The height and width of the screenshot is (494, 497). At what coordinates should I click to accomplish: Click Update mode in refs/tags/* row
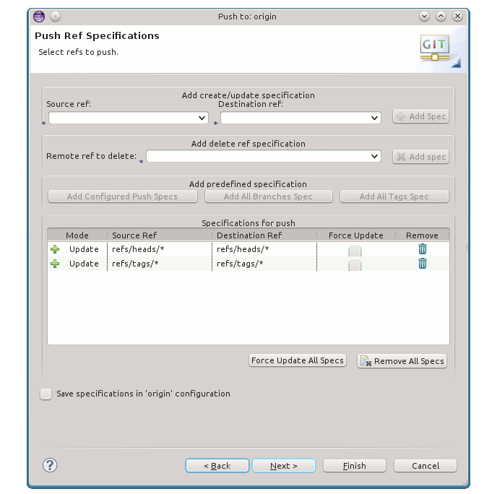tap(84, 264)
